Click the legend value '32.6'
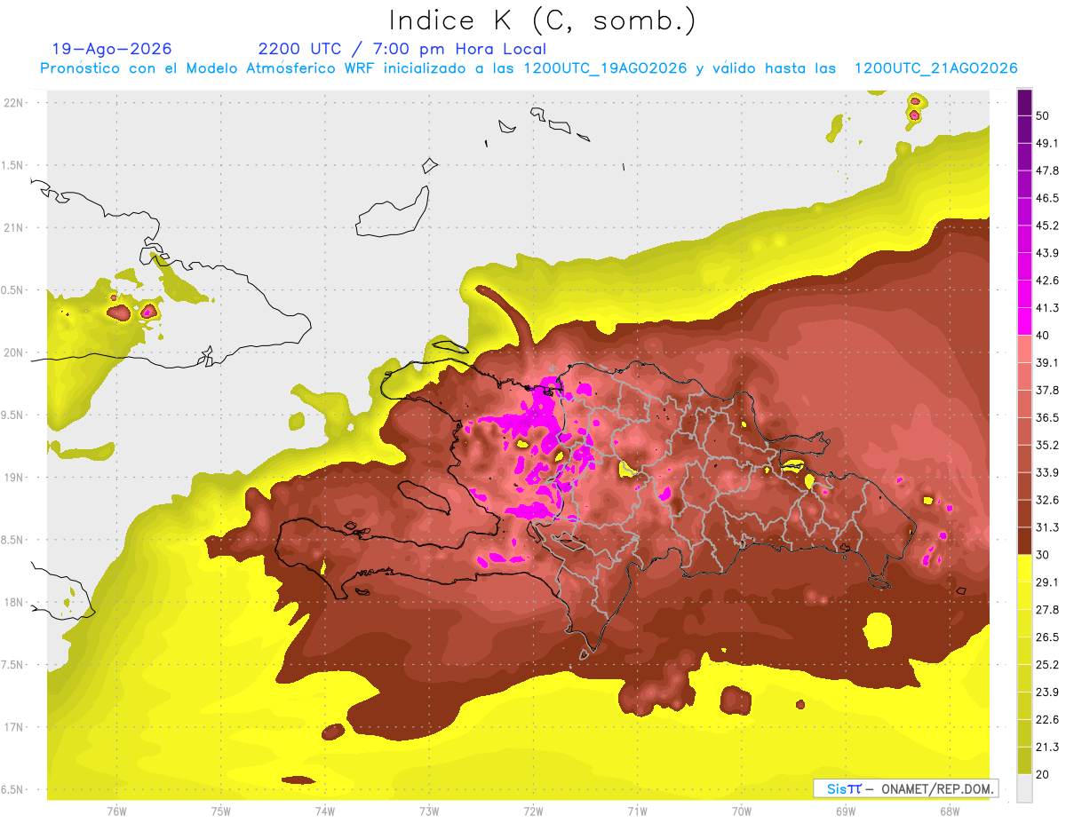Image resolution: width=1066 pixels, height=823 pixels. (1047, 500)
